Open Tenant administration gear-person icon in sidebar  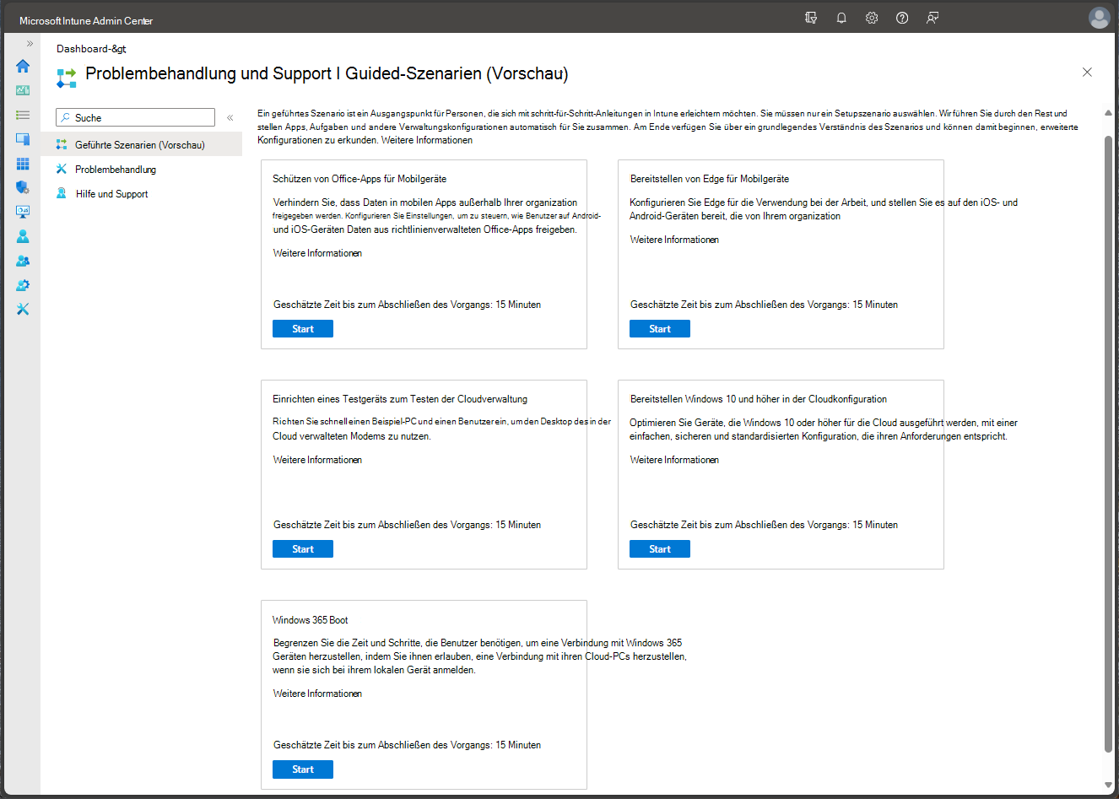[23, 285]
